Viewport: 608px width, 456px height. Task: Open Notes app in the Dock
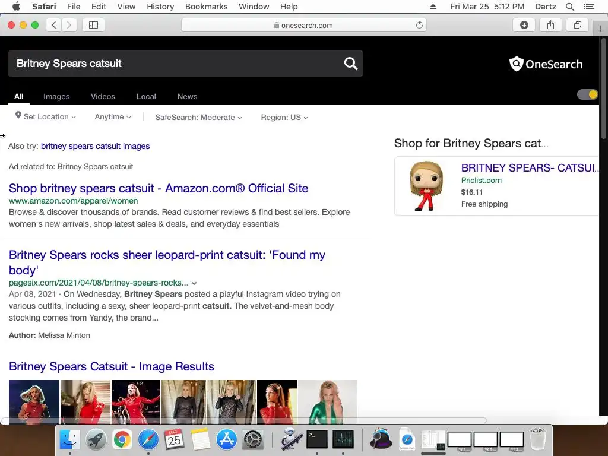coord(200,440)
